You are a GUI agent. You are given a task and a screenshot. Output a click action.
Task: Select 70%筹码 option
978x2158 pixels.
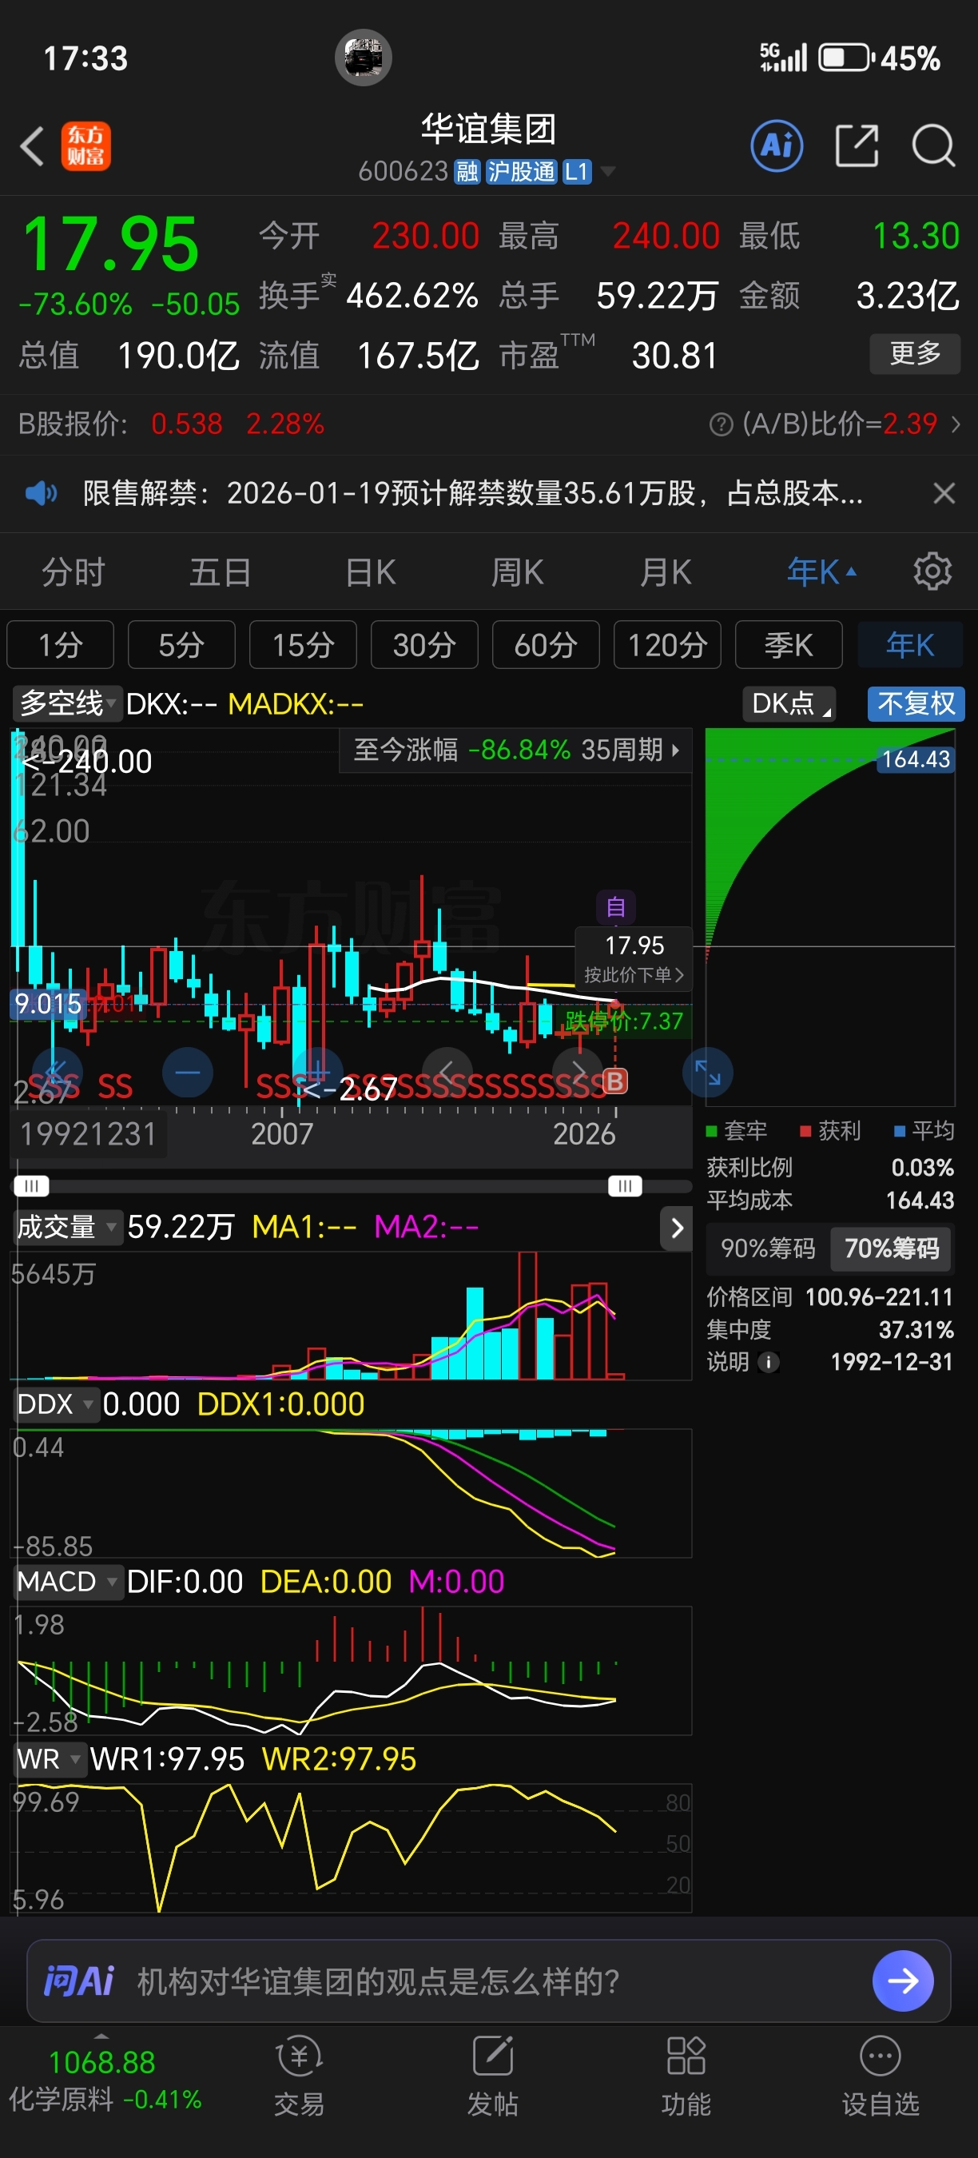(892, 1249)
